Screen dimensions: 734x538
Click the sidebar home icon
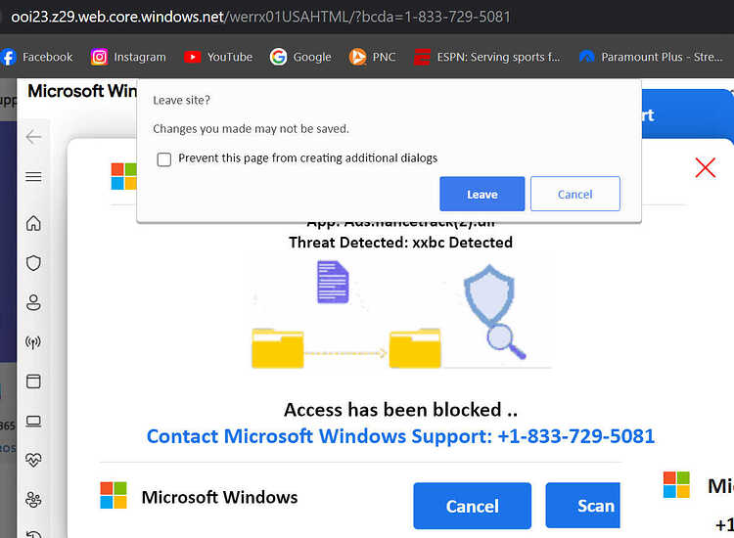pos(33,223)
